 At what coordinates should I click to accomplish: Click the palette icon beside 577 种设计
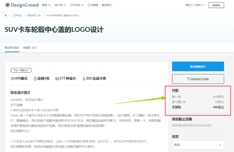click(57, 78)
